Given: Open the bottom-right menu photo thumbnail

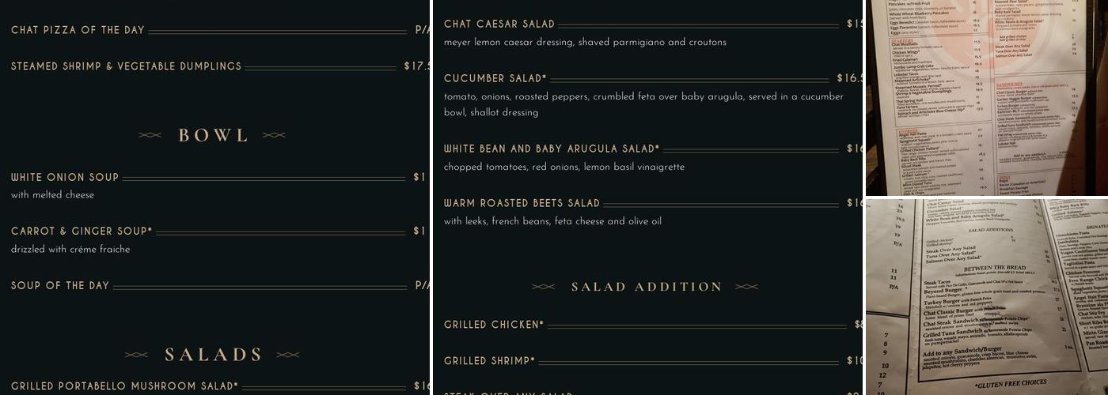Looking at the screenshot, I should [x=986, y=297].
